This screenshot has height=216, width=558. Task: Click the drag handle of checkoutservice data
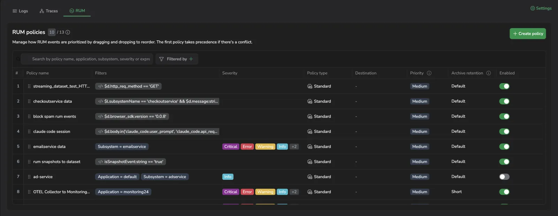tap(29, 101)
